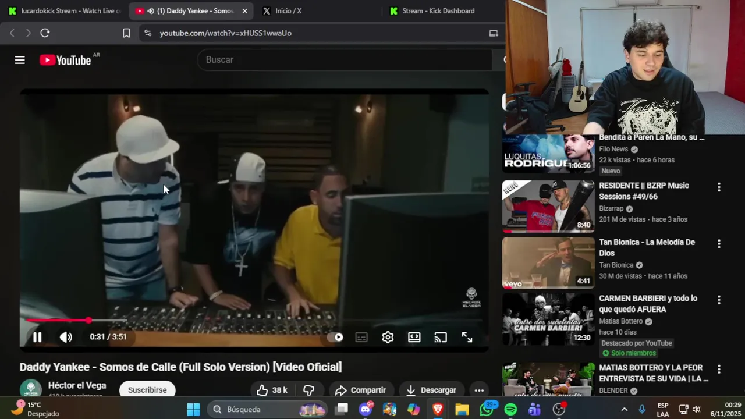Open Héctor el Vega channel avatar
The image size is (745, 419).
(30, 389)
